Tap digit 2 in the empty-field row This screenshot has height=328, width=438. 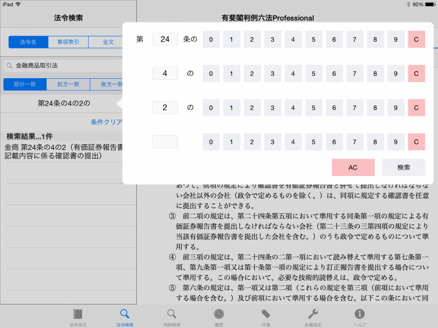252,142
